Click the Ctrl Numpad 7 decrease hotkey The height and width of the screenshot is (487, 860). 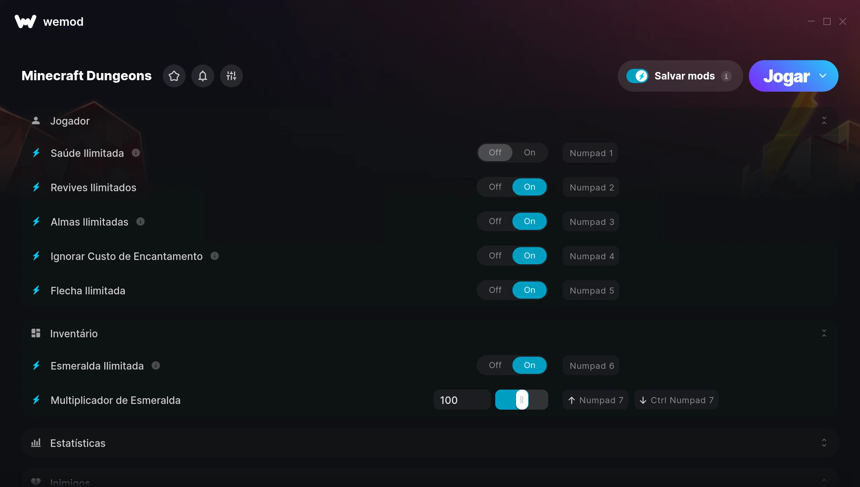(x=677, y=400)
